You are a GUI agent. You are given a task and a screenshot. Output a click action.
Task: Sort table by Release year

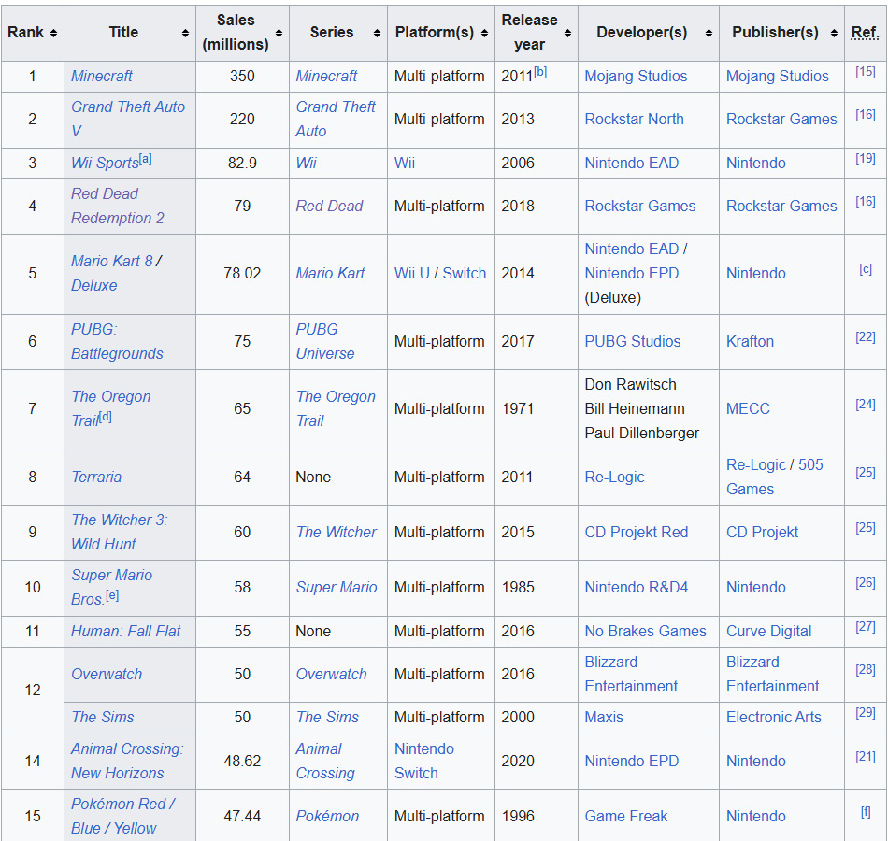point(567,33)
